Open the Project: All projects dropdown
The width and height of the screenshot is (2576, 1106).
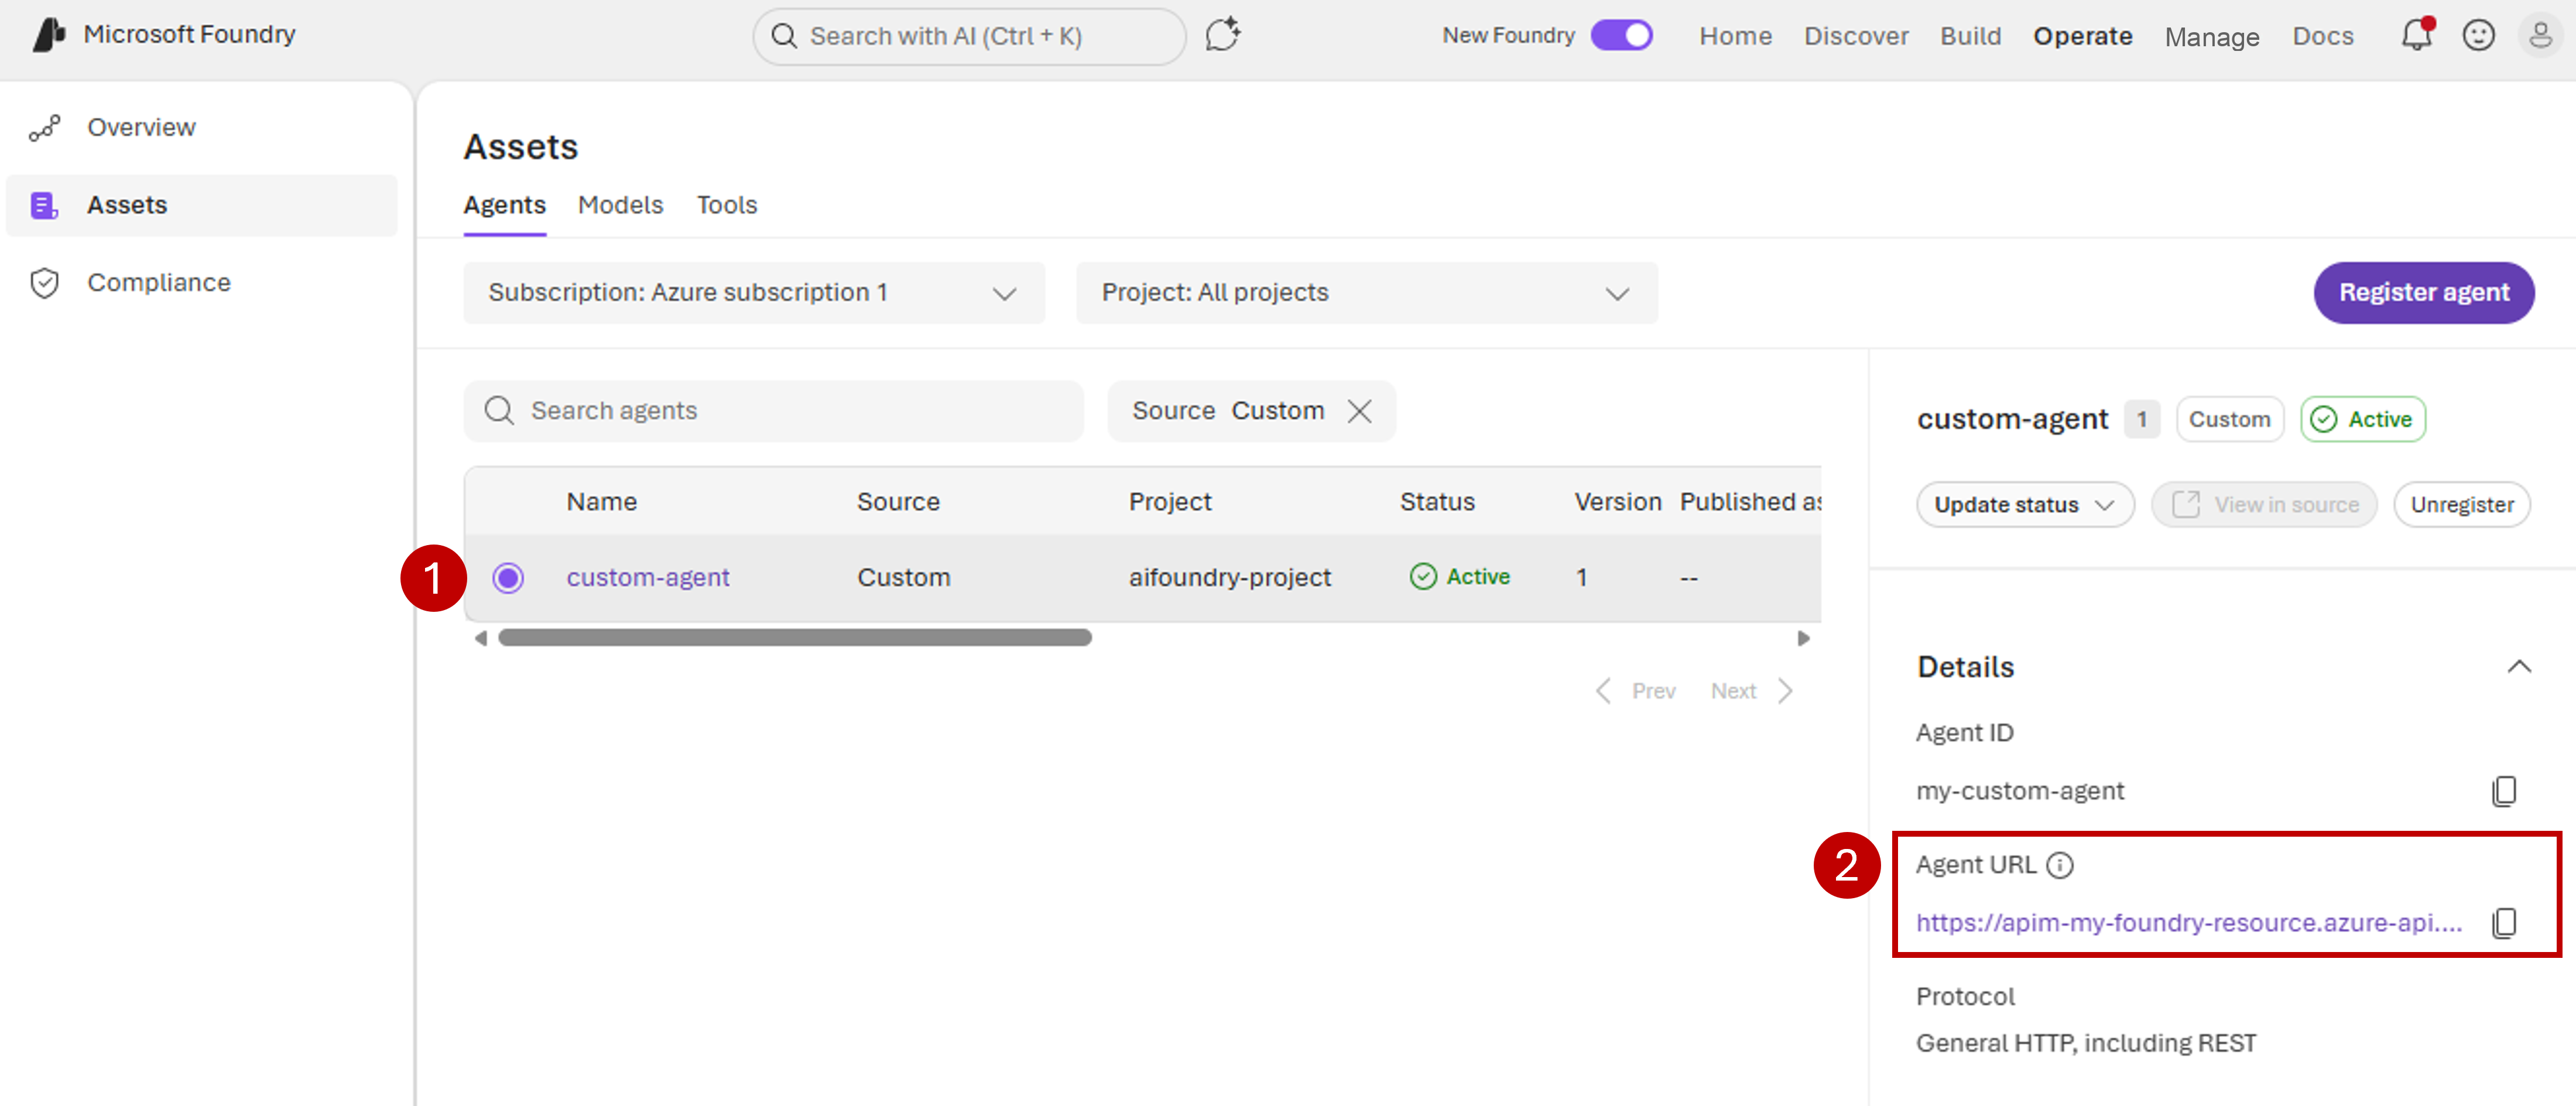click(x=1367, y=293)
